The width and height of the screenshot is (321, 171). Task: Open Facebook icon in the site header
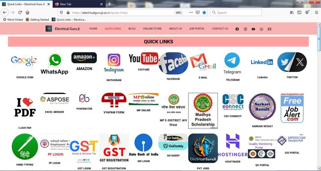237,29
